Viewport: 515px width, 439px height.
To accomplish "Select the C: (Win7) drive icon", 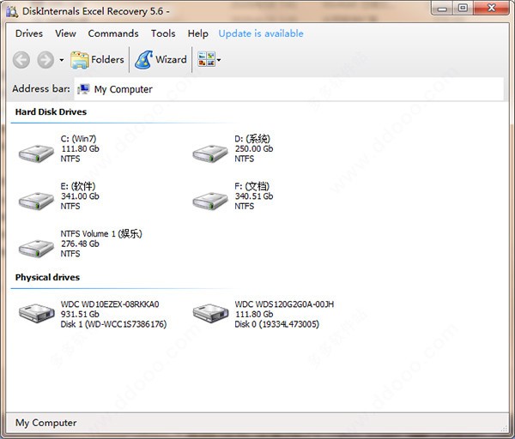I will tap(36, 152).
